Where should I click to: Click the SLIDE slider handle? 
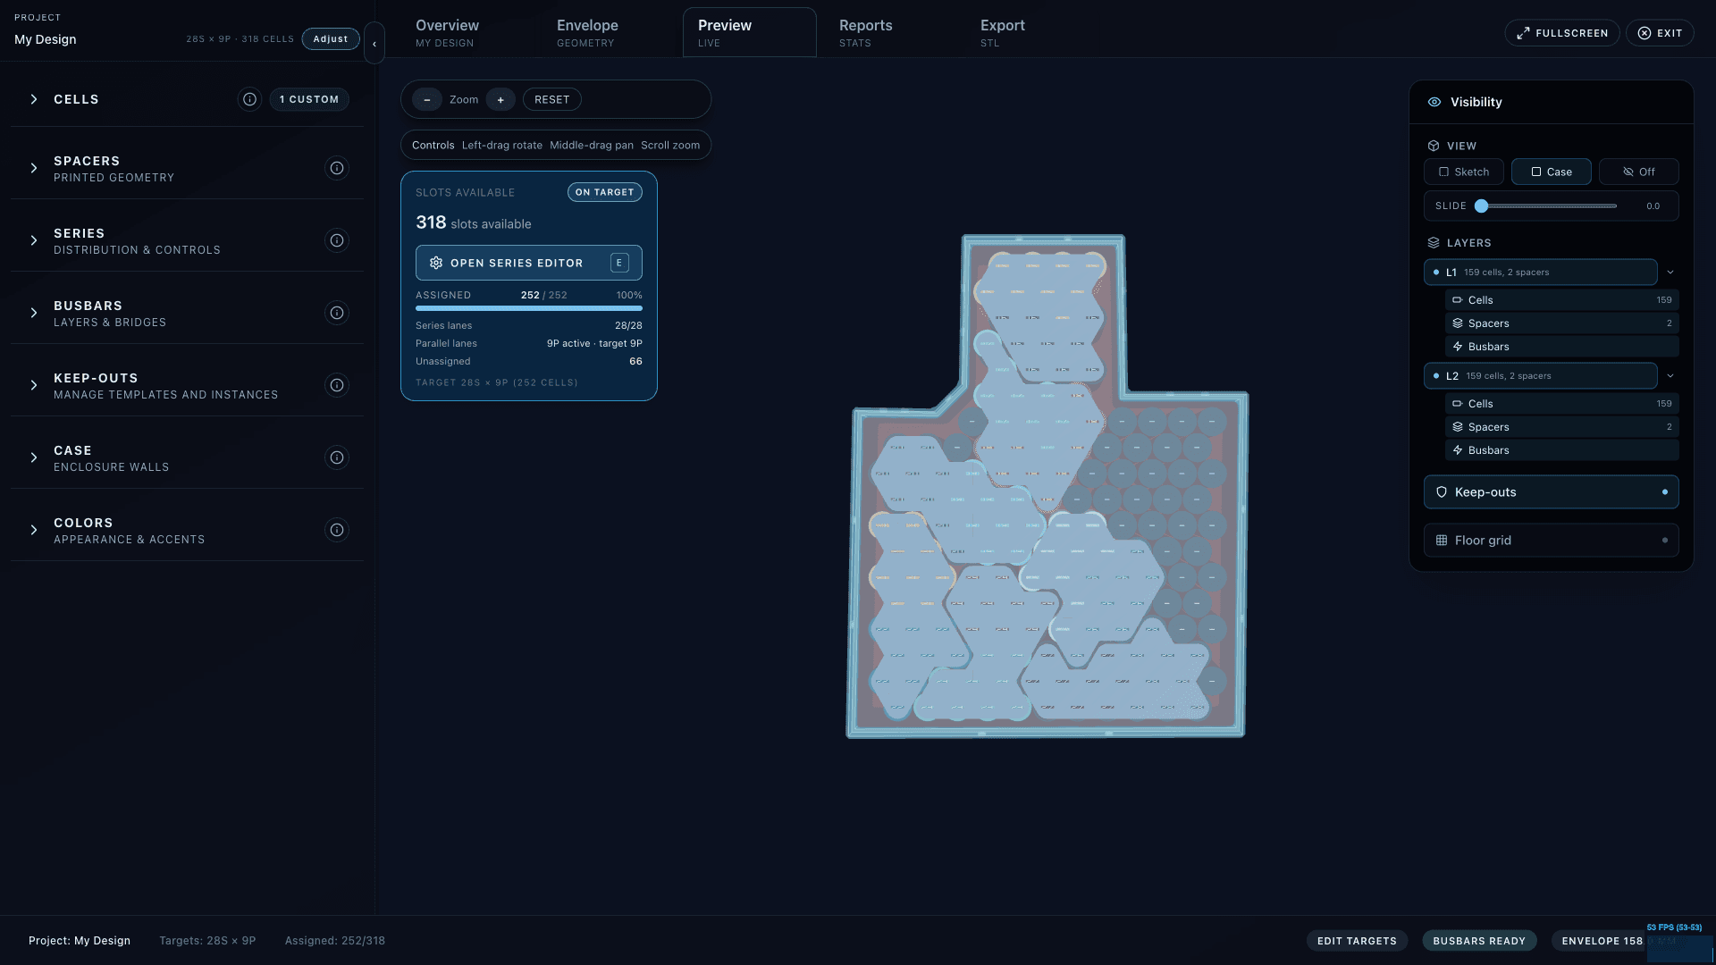pyautogui.click(x=1481, y=206)
